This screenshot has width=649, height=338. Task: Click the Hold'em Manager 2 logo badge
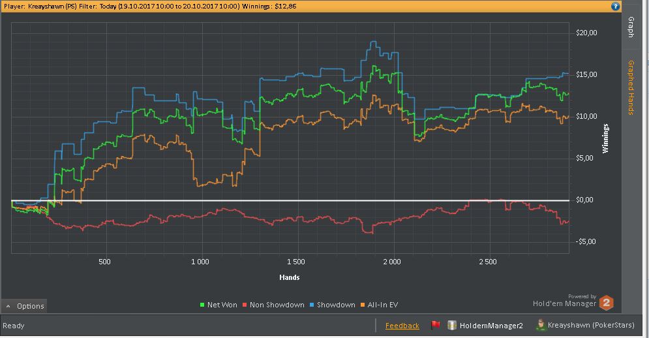(x=607, y=303)
